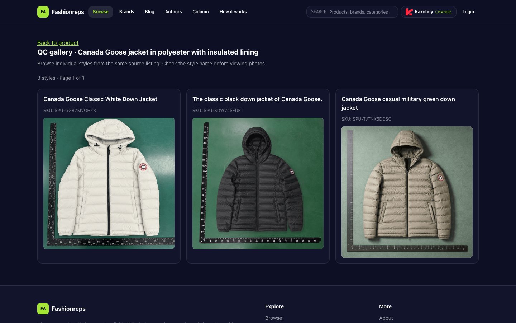Click SKU: SPU-GGBZMVOHZ3 text

click(70, 110)
